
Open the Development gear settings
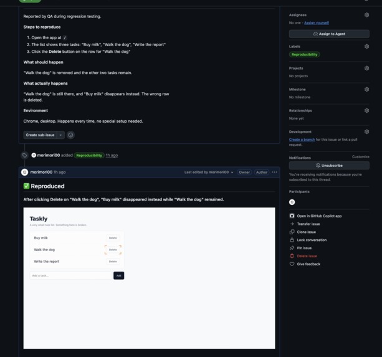point(366,131)
